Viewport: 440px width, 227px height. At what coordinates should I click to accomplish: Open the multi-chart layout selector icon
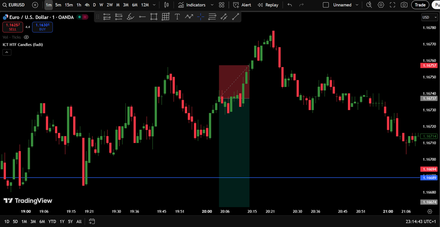pyautogui.click(x=221, y=5)
